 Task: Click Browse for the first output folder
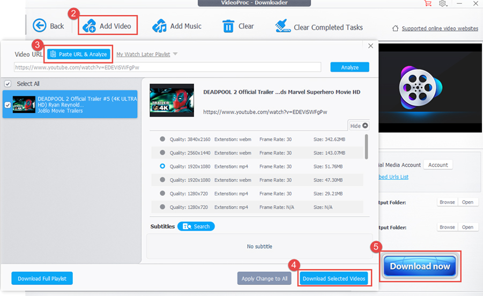447,202
